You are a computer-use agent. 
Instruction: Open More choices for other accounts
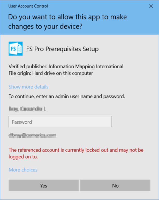click(23, 170)
